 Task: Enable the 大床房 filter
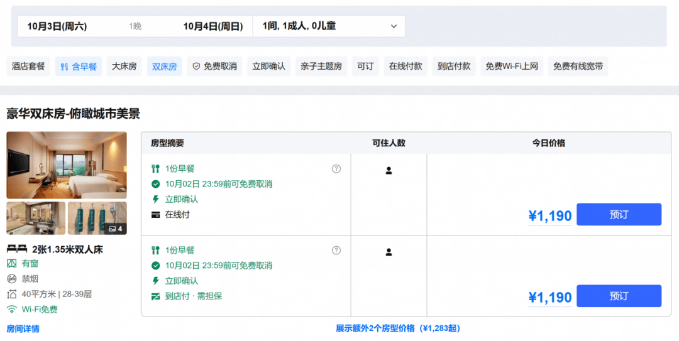[124, 66]
